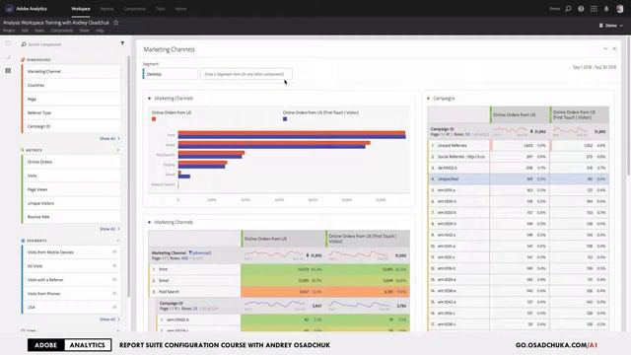Close the Marketing Channels panel
This screenshot has width=631, height=355.
614,48
